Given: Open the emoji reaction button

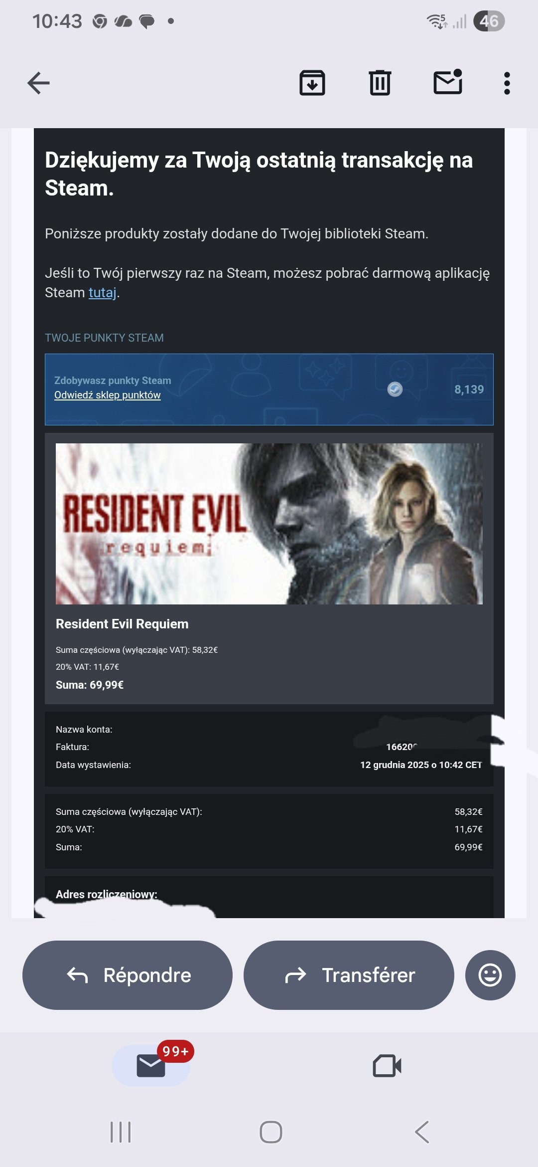Looking at the screenshot, I should [x=490, y=975].
